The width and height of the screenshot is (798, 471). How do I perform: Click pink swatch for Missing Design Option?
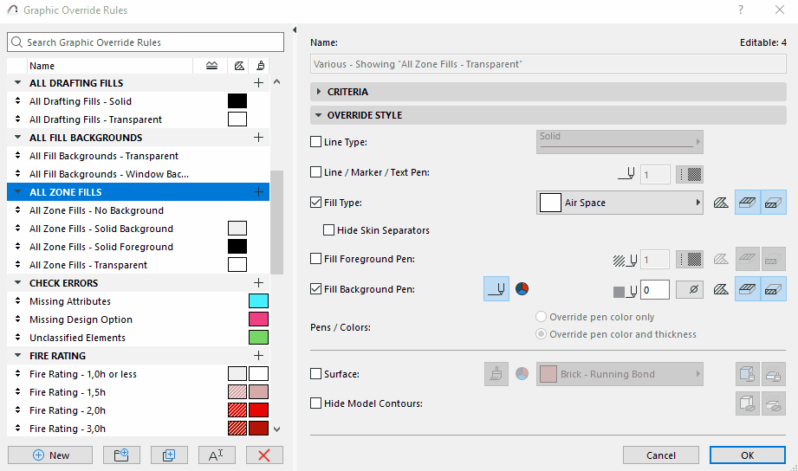(x=258, y=319)
